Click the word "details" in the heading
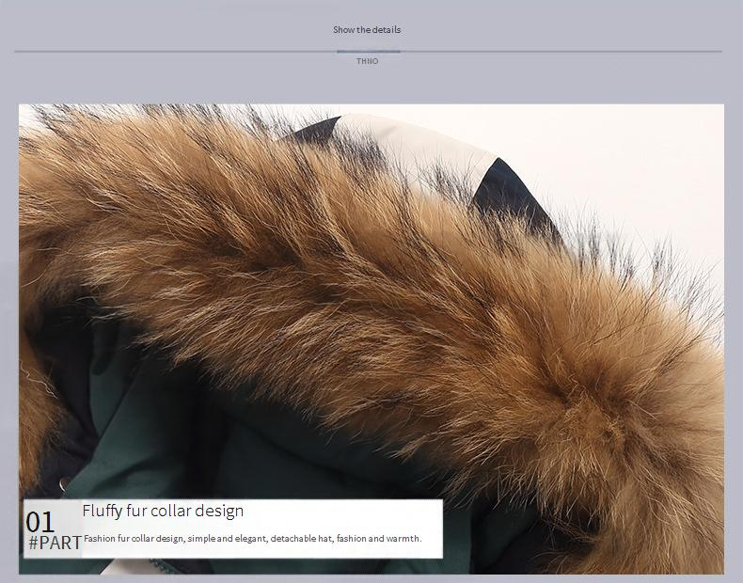The height and width of the screenshot is (583, 743). coord(386,30)
